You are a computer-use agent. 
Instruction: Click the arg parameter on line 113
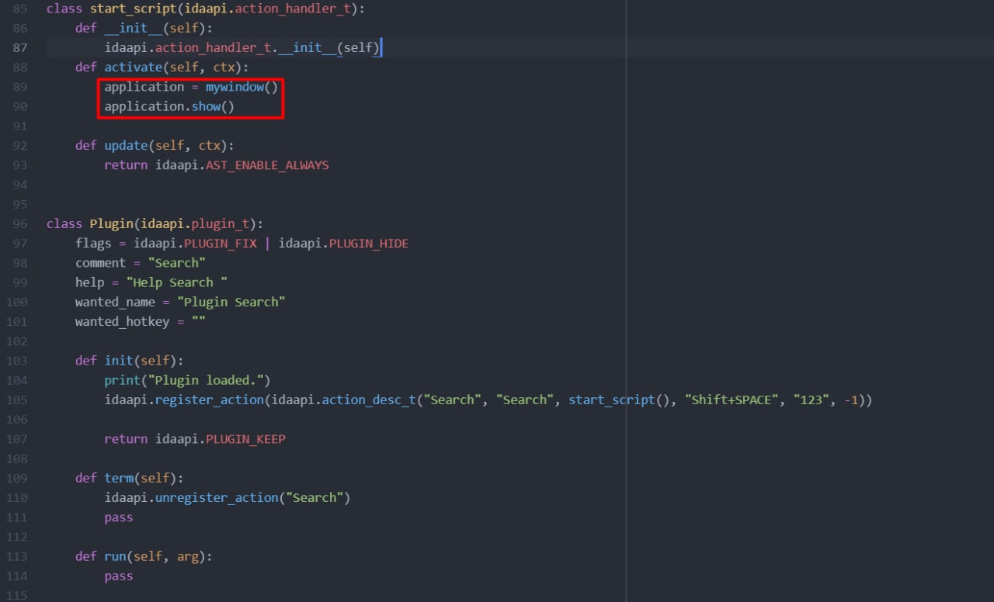point(188,556)
